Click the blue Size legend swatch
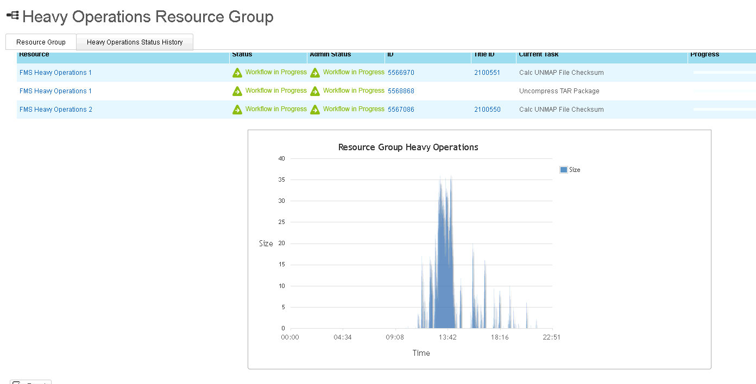 click(563, 170)
